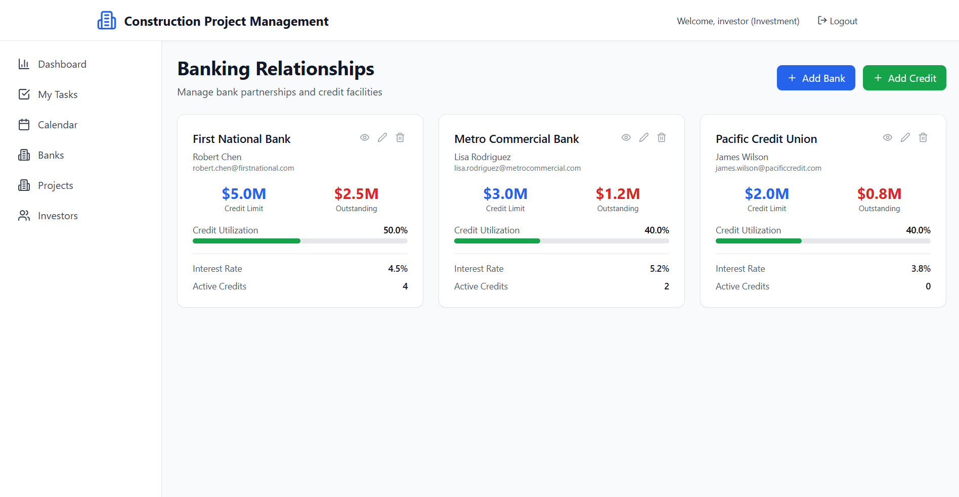Image resolution: width=959 pixels, height=497 pixels.
Task: Edit First National Bank with pencil icon
Action: pos(382,137)
